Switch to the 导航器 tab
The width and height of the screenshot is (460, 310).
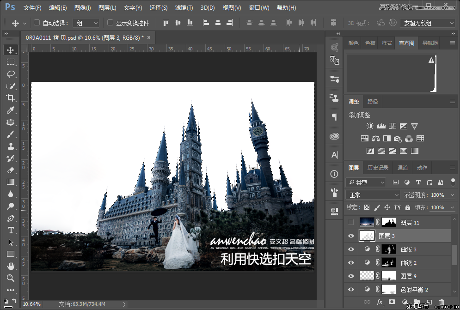[430, 43]
